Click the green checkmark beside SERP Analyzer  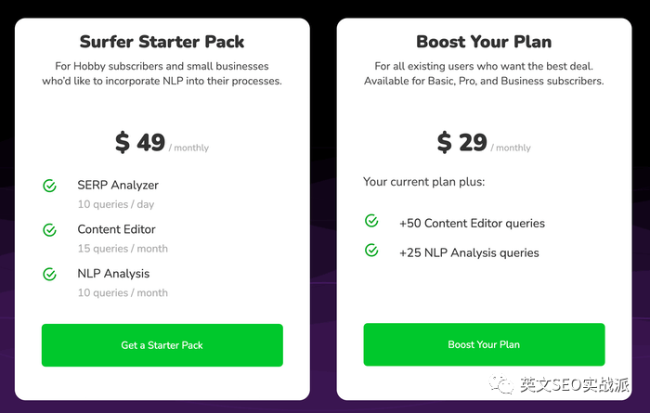click(x=50, y=186)
